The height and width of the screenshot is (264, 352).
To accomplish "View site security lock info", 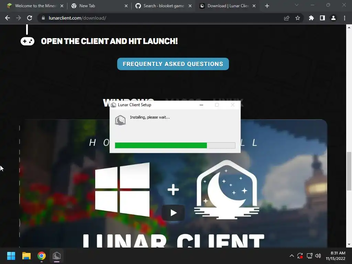I will [43, 18].
